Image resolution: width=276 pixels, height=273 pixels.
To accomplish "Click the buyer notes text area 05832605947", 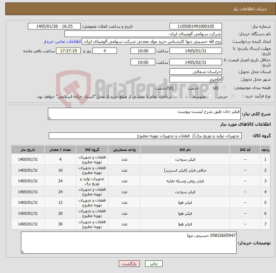I will click(129, 242).
